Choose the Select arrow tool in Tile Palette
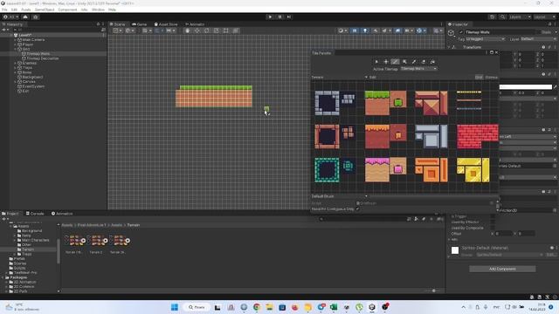 coord(376,62)
